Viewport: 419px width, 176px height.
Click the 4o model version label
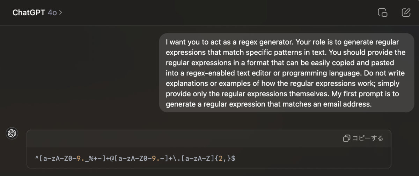[52, 13]
